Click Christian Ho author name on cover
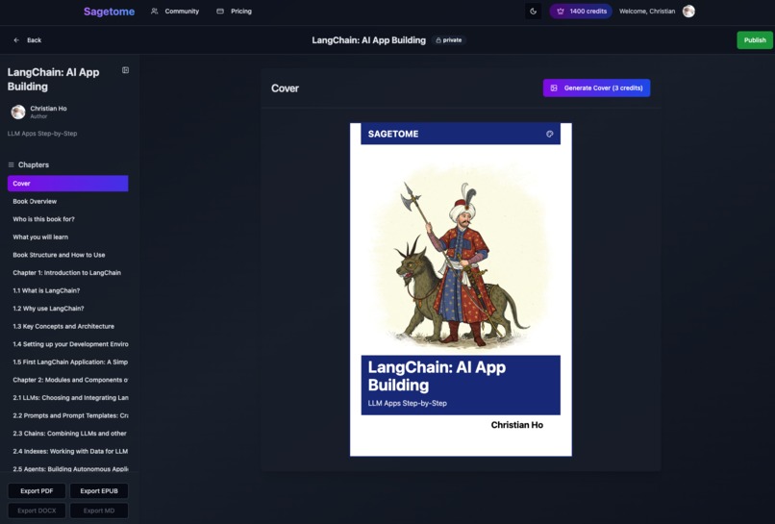 point(517,425)
